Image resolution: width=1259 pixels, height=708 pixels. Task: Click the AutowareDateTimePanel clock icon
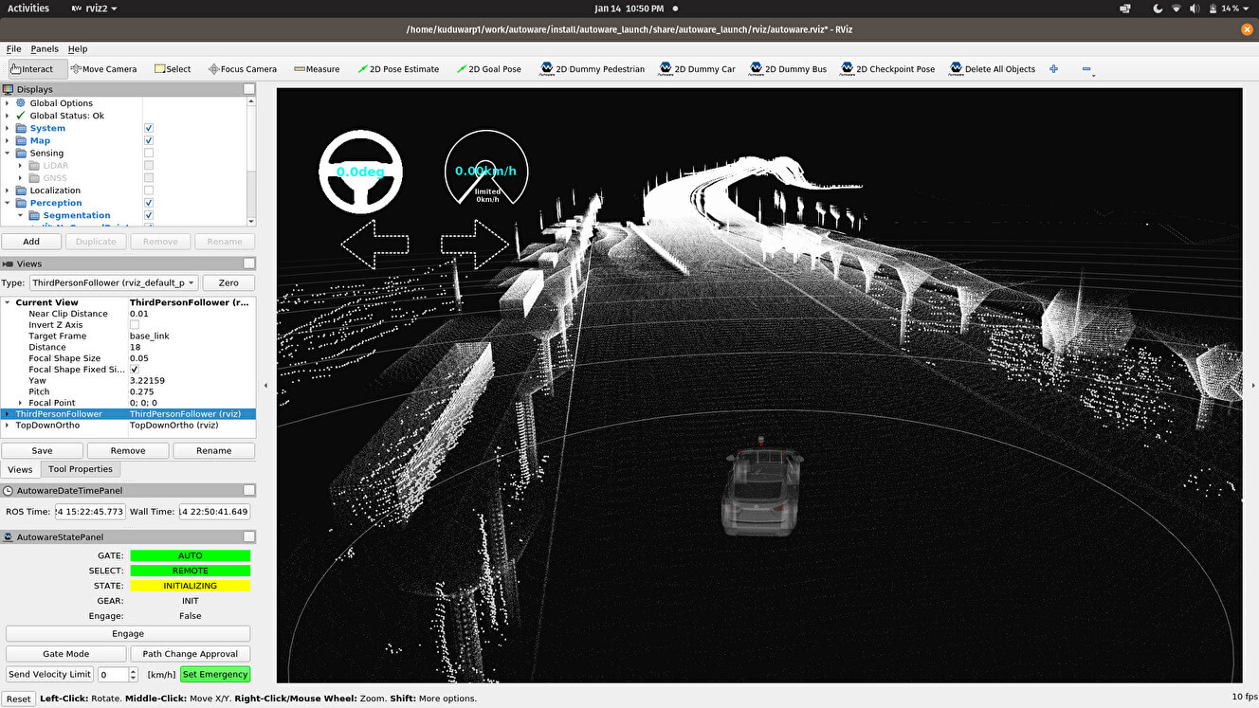[x=9, y=491]
